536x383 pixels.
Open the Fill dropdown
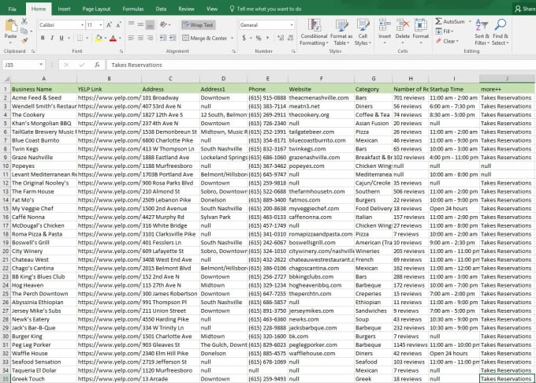[445, 32]
